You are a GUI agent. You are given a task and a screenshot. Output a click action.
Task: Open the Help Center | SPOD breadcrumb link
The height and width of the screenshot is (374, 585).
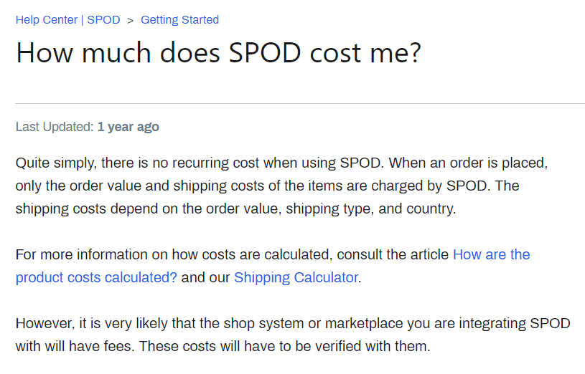[x=68, y=20]
